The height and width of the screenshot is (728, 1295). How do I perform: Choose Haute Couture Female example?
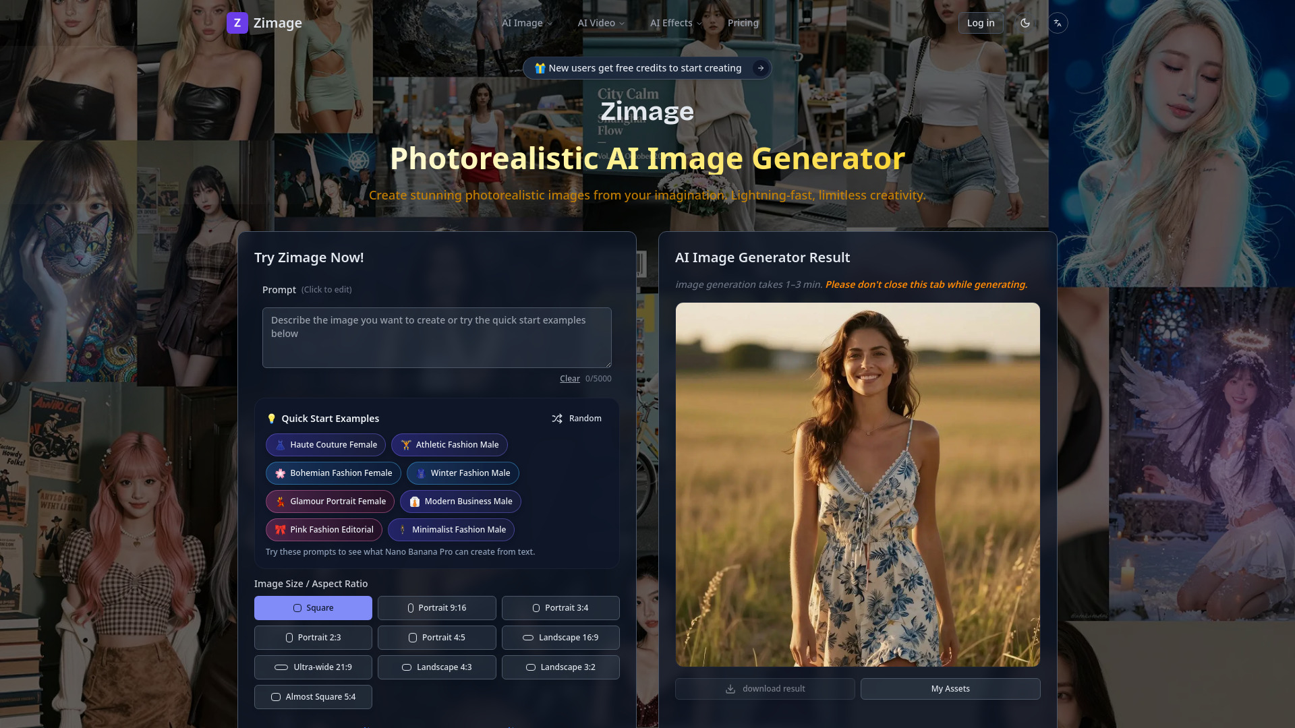pos(326,445)
